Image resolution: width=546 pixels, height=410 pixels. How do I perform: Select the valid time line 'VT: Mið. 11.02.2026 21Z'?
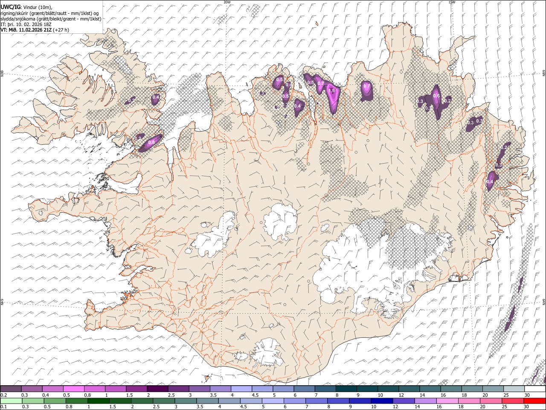tap(27, 30)
